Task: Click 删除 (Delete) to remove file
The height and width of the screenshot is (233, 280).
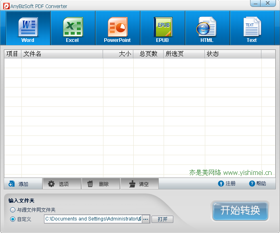Action: pos(101,184)
